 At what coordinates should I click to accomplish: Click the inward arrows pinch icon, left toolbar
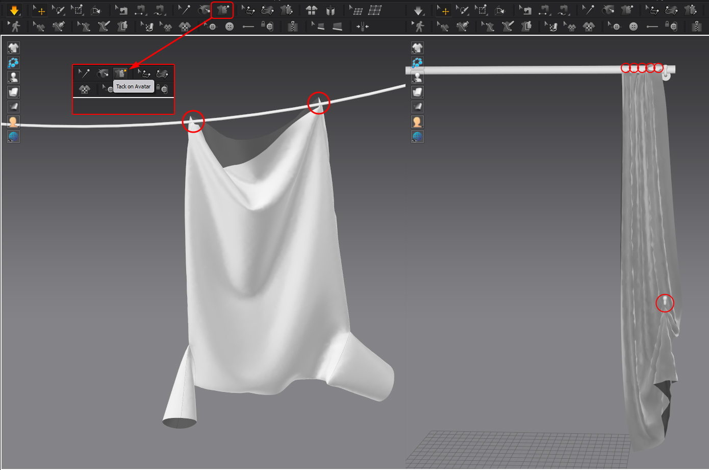(x=362, y=27)
